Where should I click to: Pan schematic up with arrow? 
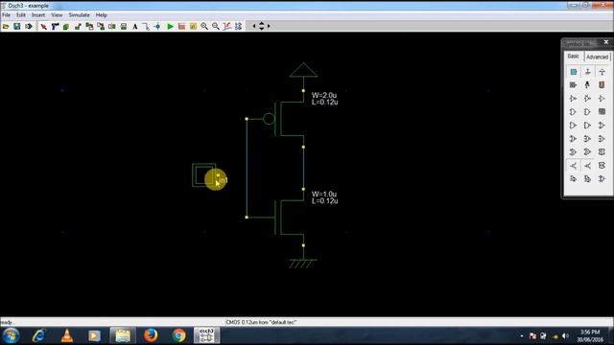coord(262,23)
